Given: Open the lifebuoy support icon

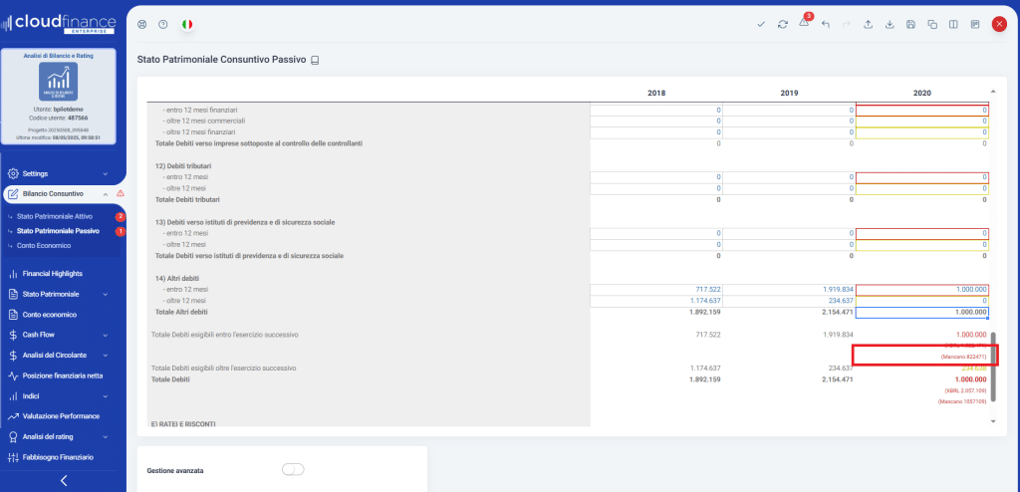Looking at the screenshot, I should pos(141,24).
